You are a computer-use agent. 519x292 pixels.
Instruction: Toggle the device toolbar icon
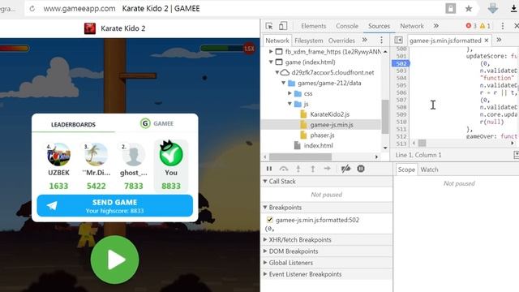pos(283,26)
